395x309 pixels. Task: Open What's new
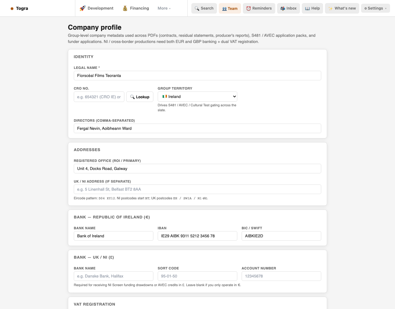342,8
